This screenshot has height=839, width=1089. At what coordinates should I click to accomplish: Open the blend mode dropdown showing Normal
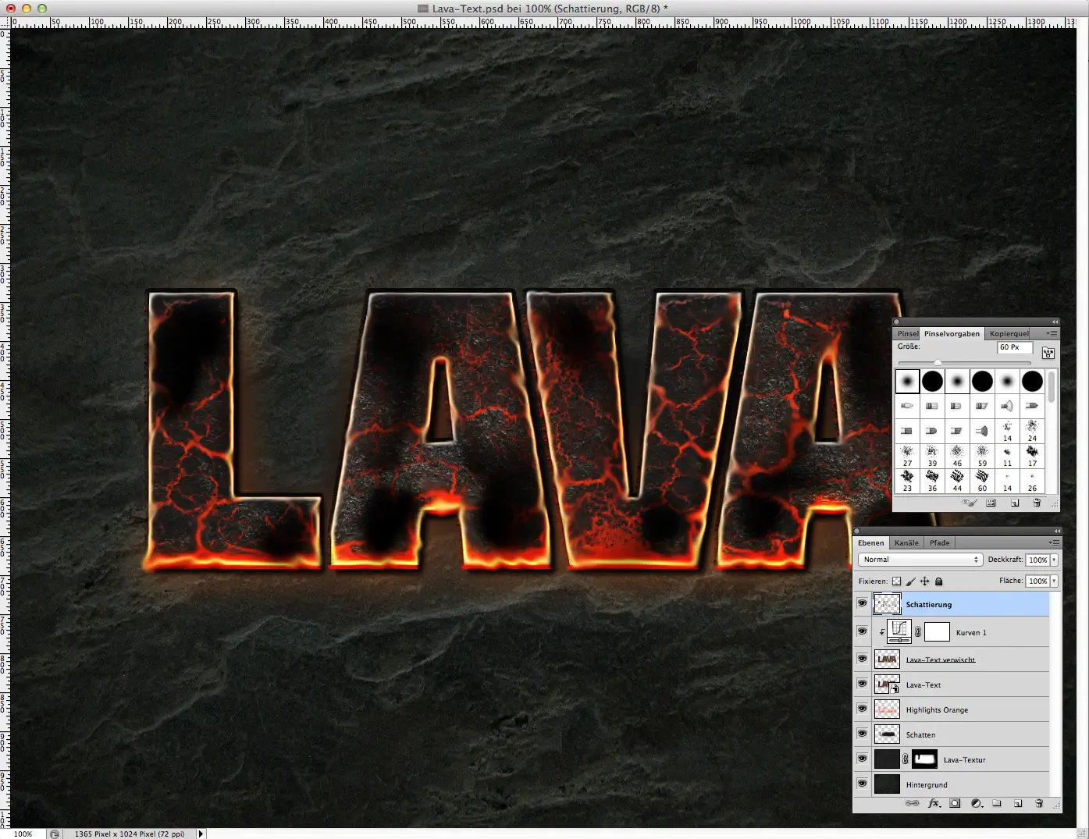(x=920, y=560)
